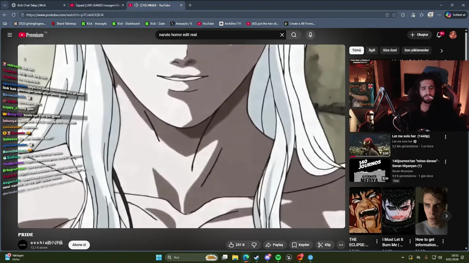469x263 pixels.
Task: Open Task View on the taskbar
Action: (x=225, y=258)
